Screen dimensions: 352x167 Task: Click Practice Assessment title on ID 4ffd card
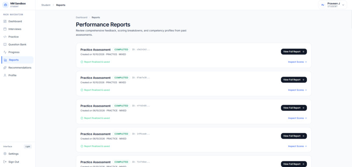pyautogui.click(x=95, y=106)
